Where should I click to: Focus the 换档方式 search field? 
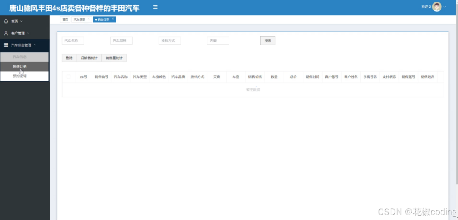coord(170,41)
